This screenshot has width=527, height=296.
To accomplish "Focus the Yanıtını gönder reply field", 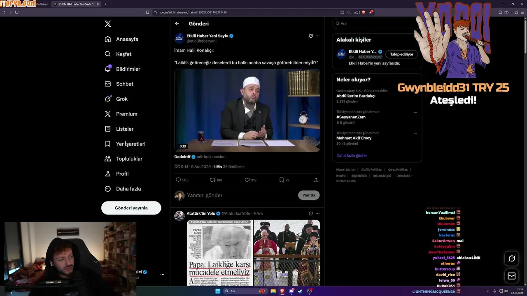I will point(241,195).
